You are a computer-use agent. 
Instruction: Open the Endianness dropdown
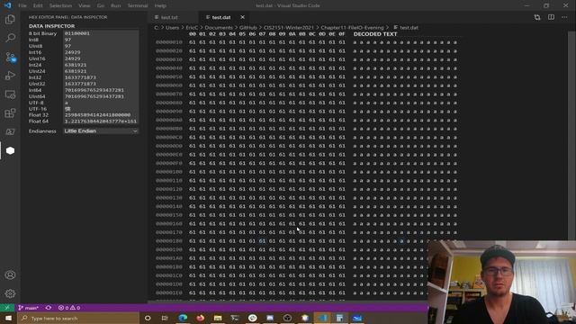tap(101, 131)
